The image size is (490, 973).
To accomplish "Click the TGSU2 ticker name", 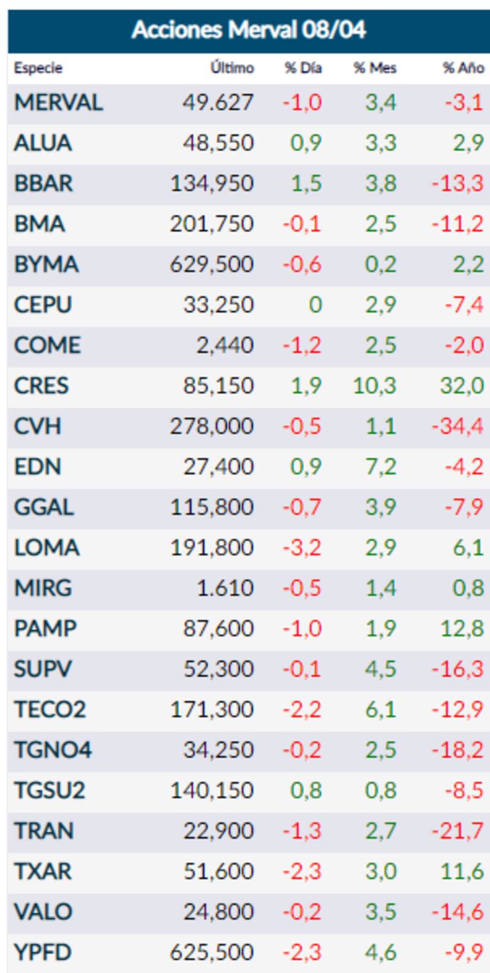I will point(50,790).
